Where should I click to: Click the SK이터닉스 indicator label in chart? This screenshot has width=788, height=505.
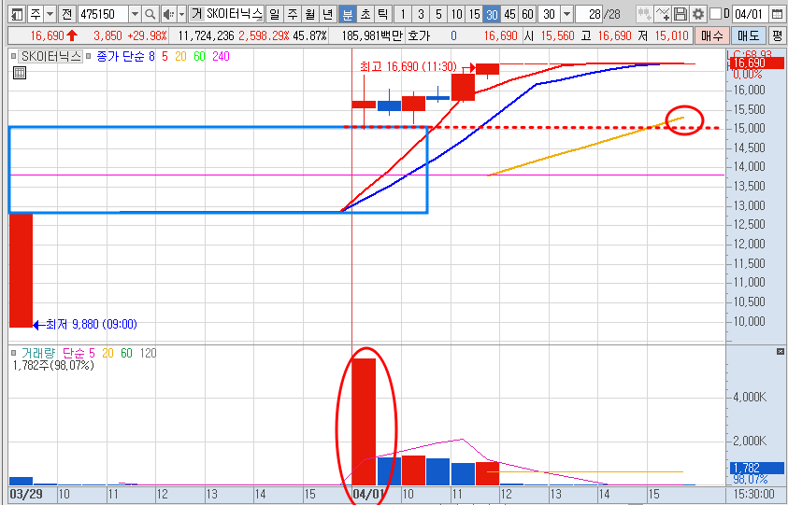point(50,56)
